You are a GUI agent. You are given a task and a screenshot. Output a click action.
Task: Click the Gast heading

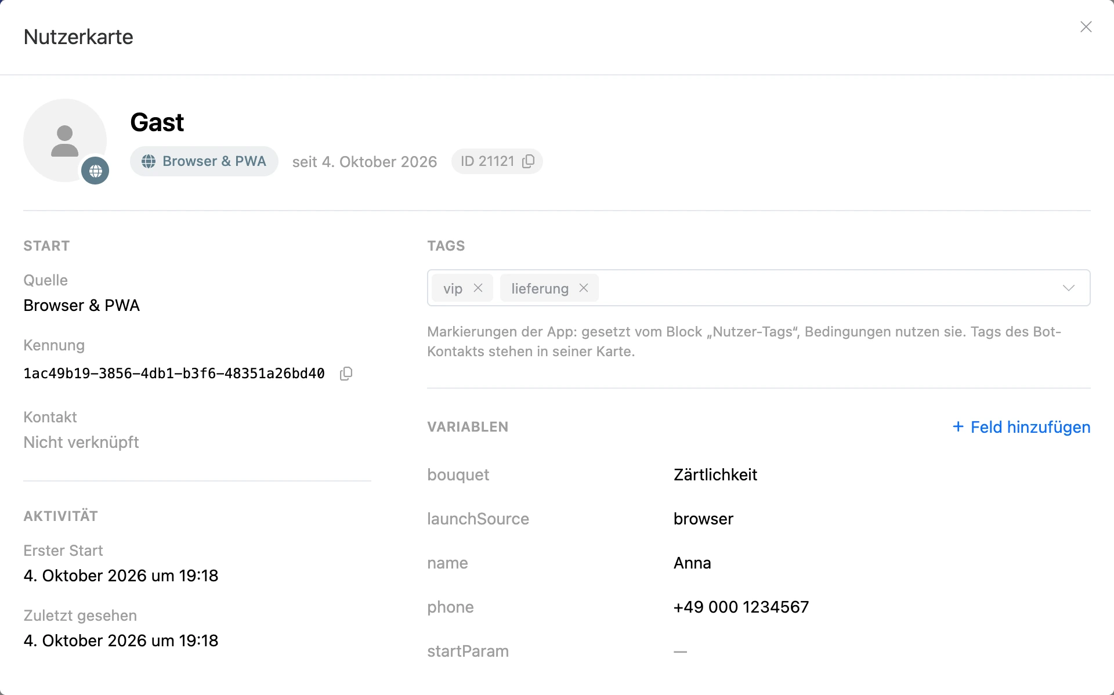pos(157,122)
